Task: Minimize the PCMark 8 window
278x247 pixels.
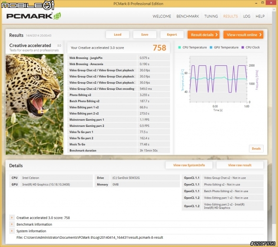Action: [256, 3]
